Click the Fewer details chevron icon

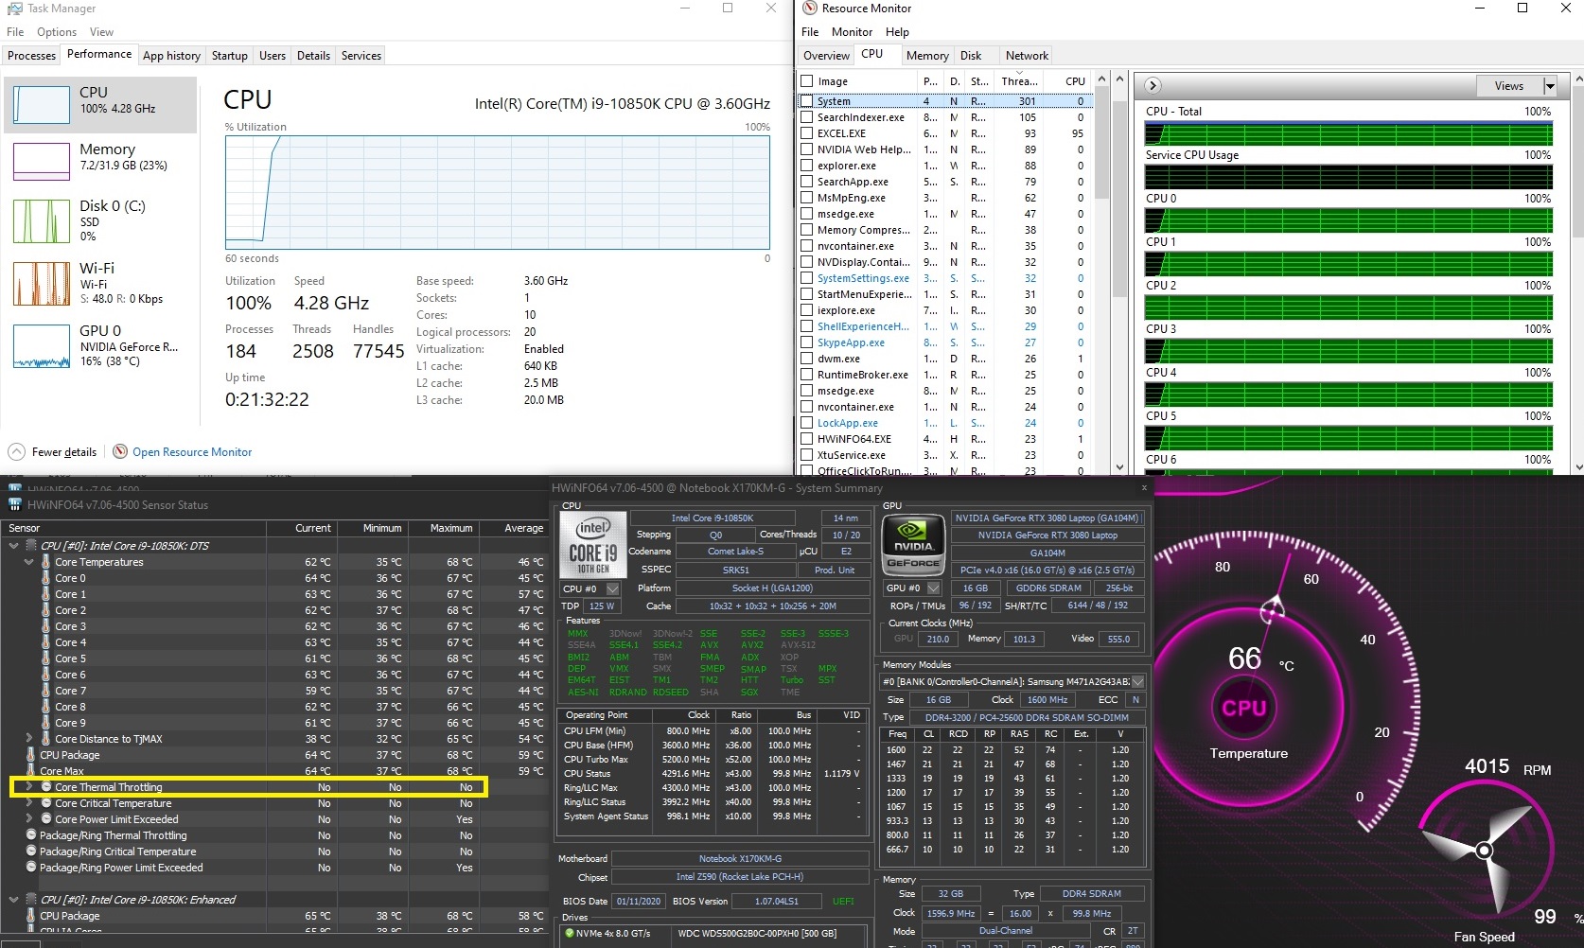tap(16, 451)
